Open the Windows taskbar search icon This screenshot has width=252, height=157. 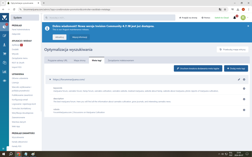pyautogui.click(x=11, y=154)
